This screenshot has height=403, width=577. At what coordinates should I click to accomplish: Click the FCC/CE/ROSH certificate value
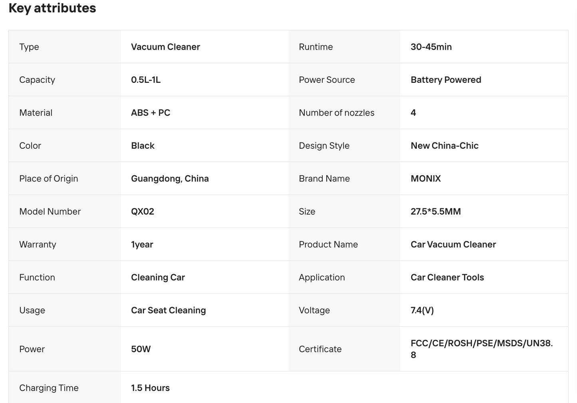[x=482, y=349]
